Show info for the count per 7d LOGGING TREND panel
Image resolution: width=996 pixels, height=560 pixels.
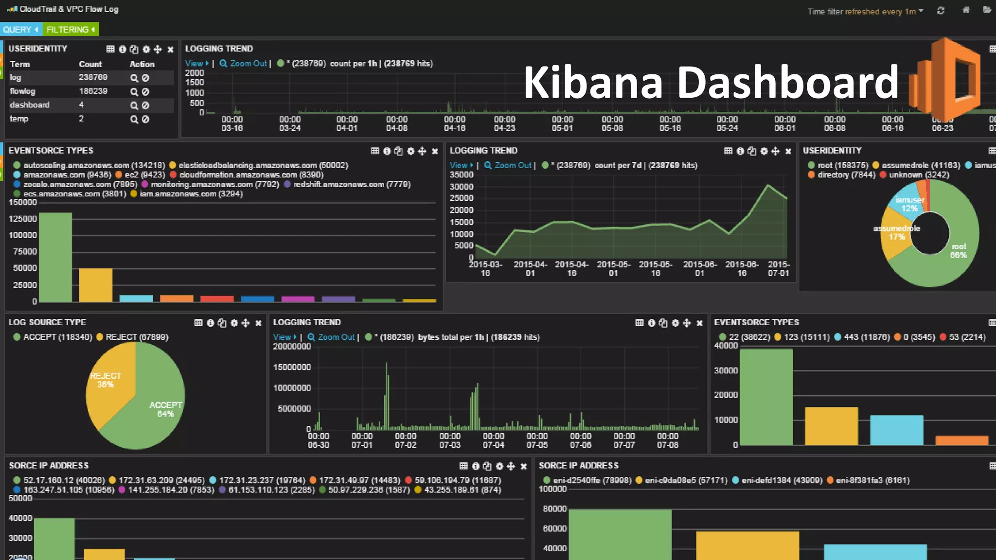click(740, 151)
